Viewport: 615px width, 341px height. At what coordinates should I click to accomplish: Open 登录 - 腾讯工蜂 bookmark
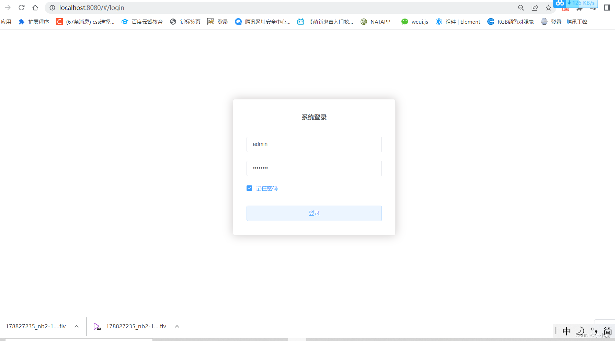(564, 22)
